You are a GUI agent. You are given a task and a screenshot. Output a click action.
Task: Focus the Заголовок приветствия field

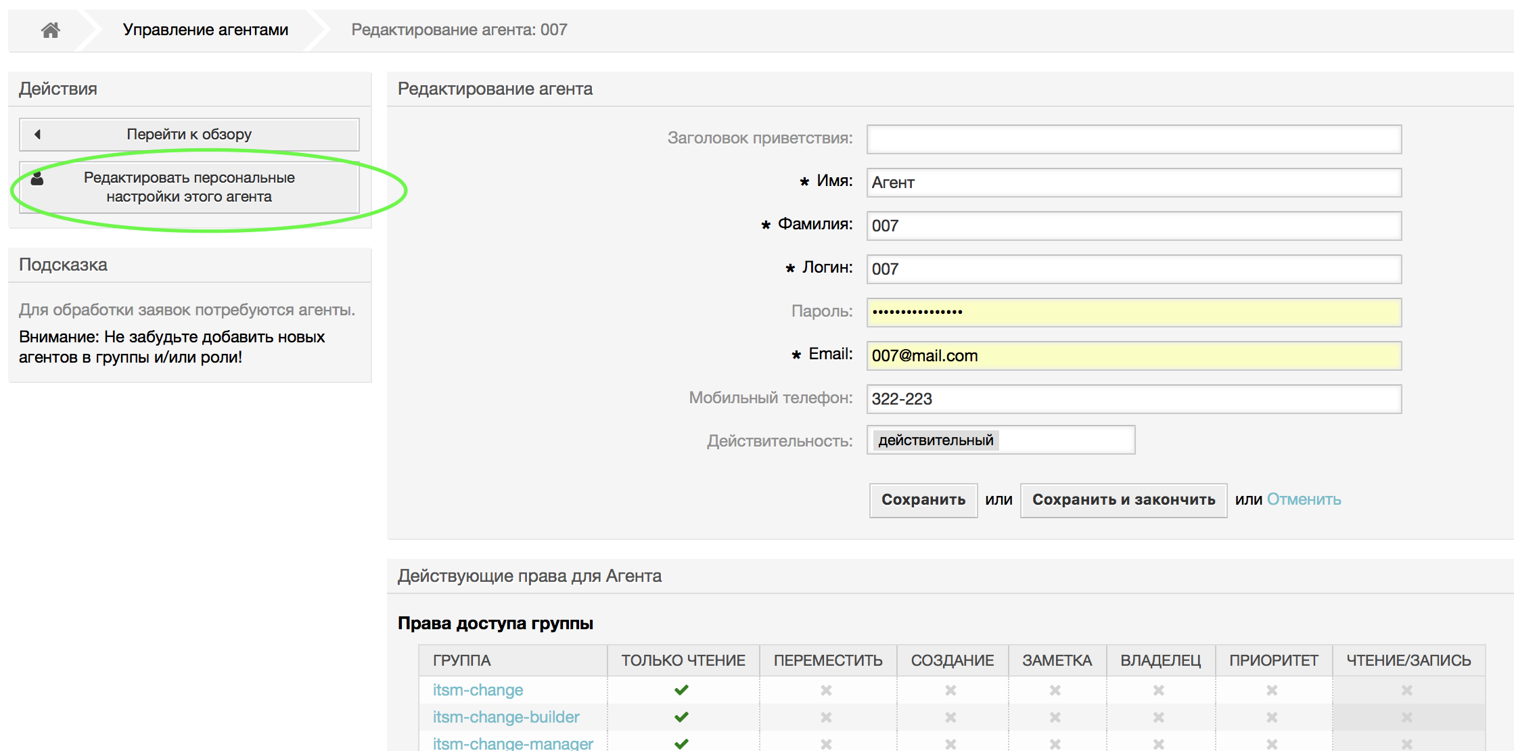(x=1134, y=139)
